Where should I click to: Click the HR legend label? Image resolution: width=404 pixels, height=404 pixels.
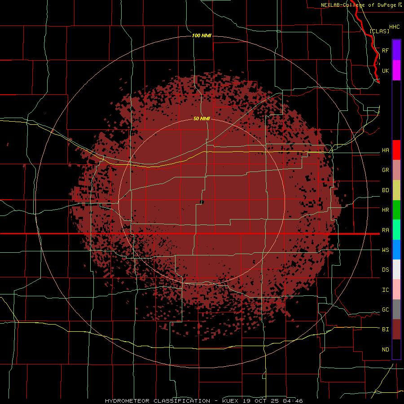[385, 210]
